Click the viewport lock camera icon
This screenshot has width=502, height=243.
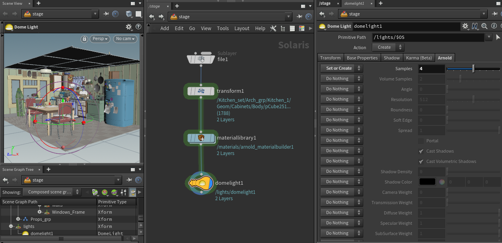[84, 39]
